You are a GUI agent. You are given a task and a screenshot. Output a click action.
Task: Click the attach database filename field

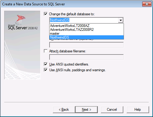[x=86, y=57]
